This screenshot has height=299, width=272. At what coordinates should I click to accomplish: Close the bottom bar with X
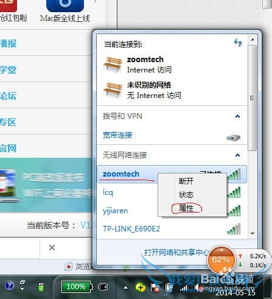52,248
